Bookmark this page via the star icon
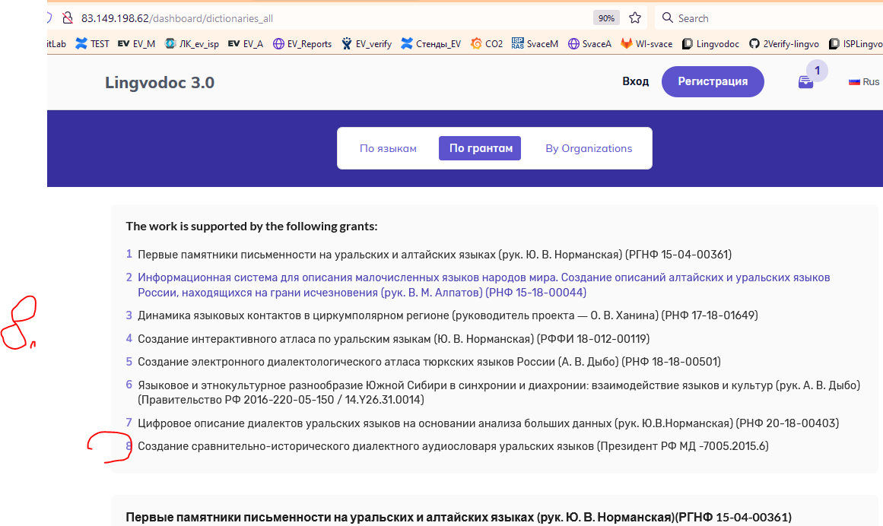Screen dimensions: 883x526 [x=635, y=17]
